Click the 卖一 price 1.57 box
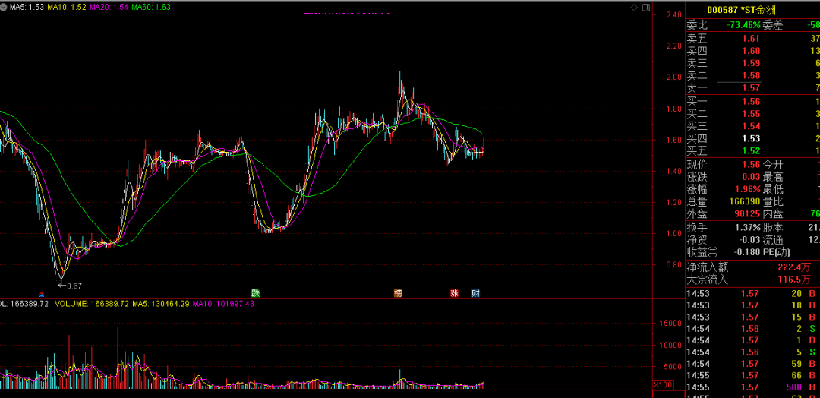The height and width of the screenshot is (398, 820). (740, 88)
